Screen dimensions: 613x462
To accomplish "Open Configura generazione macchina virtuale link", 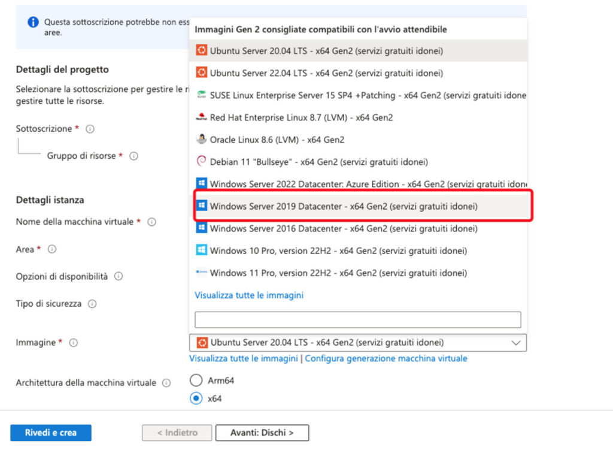I will click(386, 358).
